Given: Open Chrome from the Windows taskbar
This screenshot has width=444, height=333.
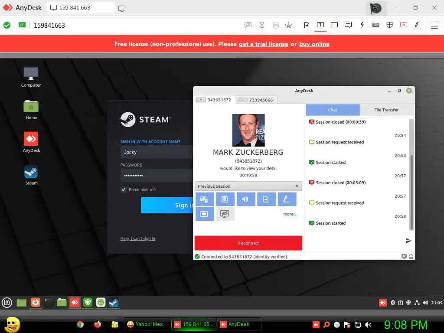Looking at the screenshot, I should [x=80, y=324].
